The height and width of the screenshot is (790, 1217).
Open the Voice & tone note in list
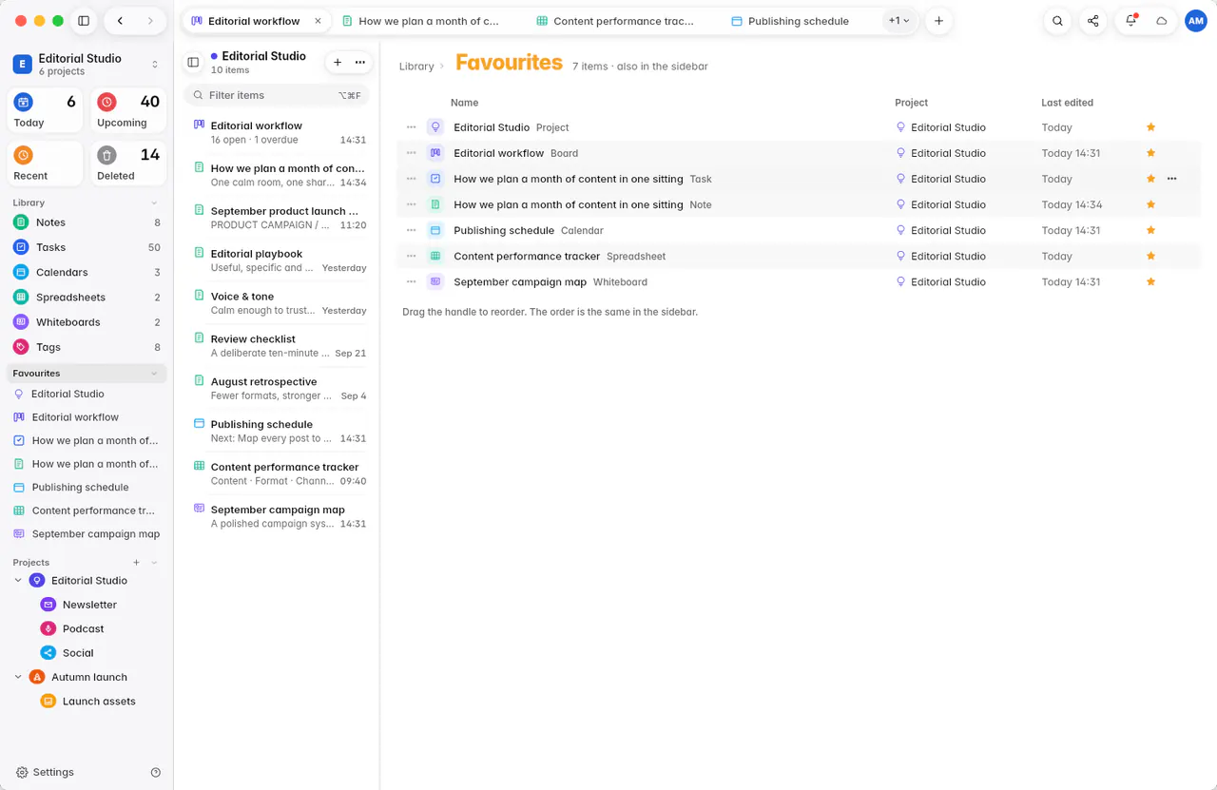[276, 303]
